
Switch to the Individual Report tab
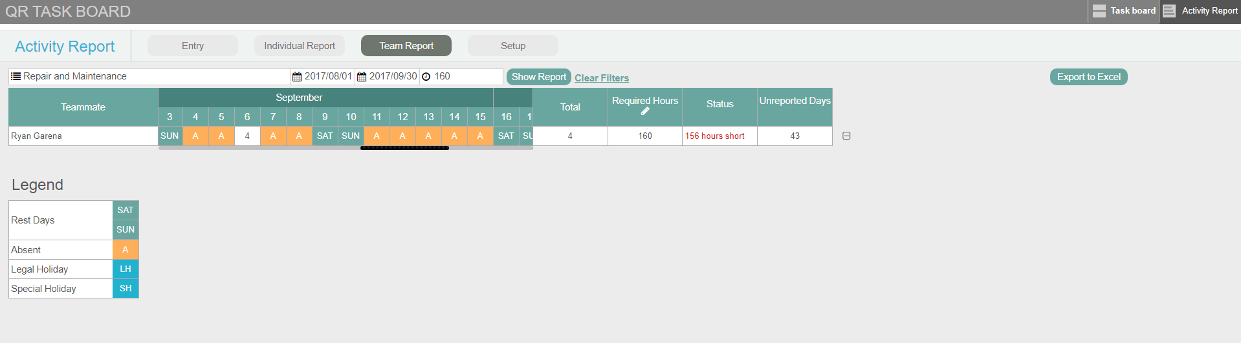(x=300, y=46)
